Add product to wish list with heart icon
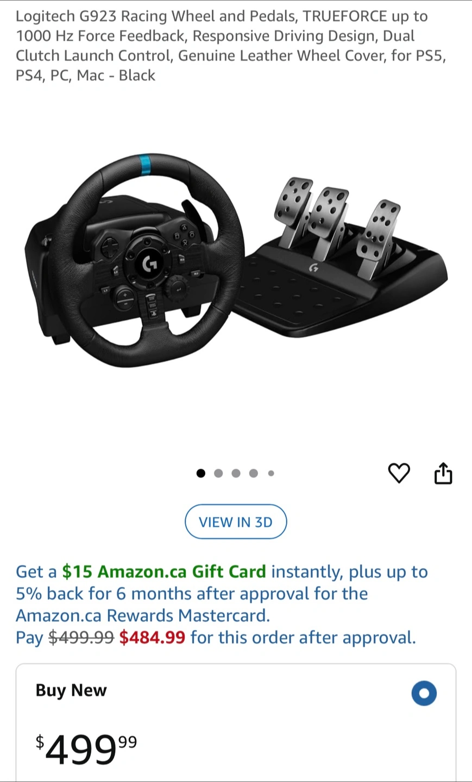The width and height of the screenshot is (472, 782). point(399,473)
